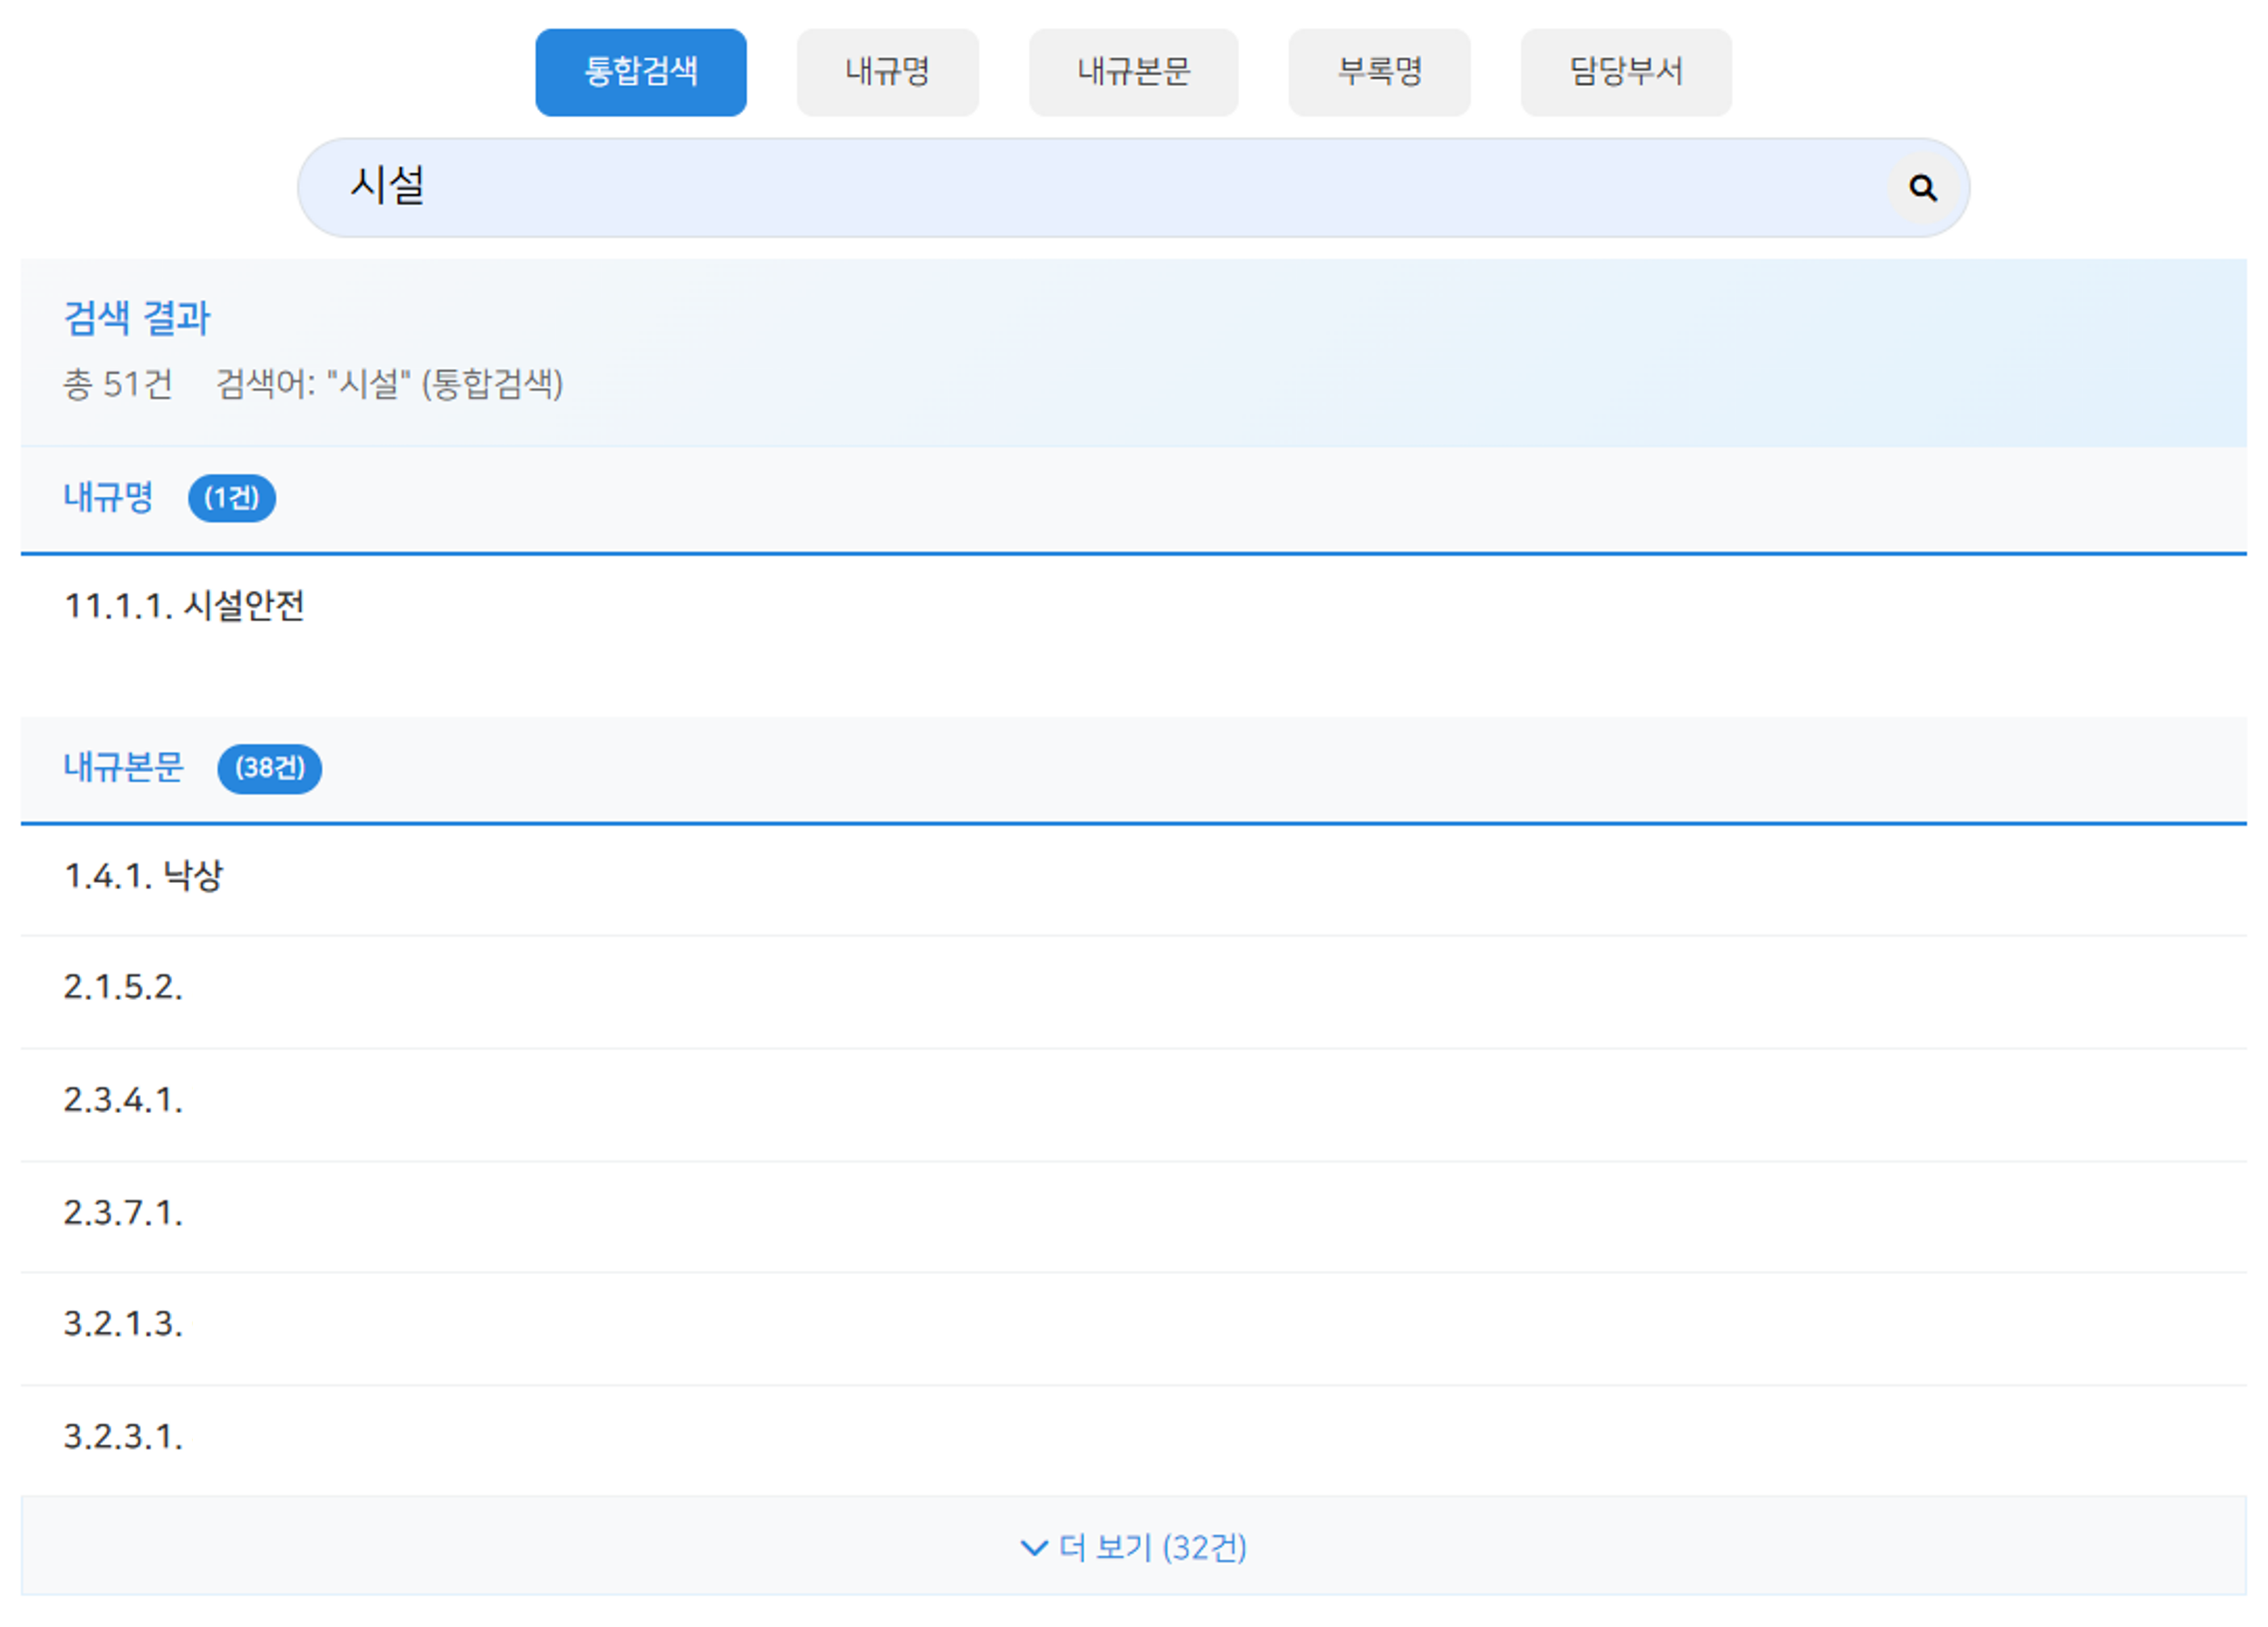Click the chevron beside 더 보기
Viewport: 2268px width, 1627px height.
tap(1033, 1548)
